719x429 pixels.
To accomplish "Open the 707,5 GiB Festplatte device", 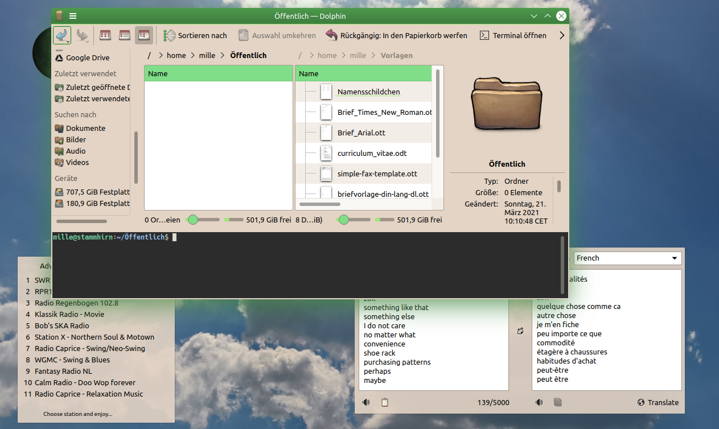I will (92, 192).
